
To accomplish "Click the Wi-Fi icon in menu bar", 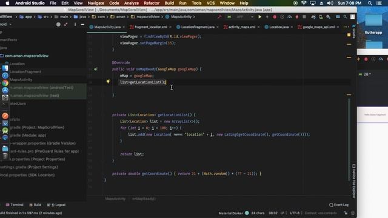I will point(304,3).
